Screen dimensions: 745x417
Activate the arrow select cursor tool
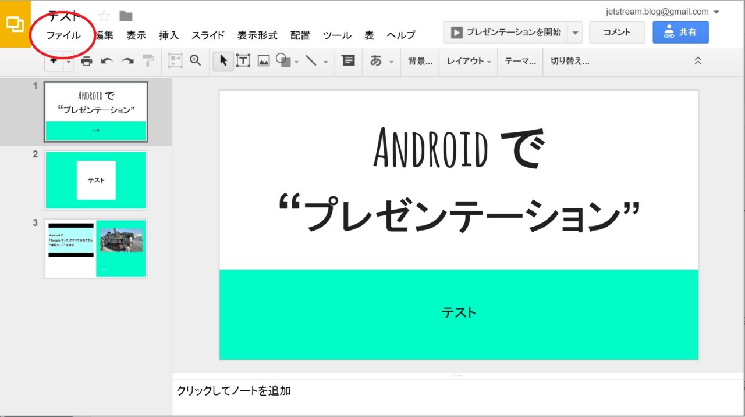pyautogui.click(x=223, y=61)
